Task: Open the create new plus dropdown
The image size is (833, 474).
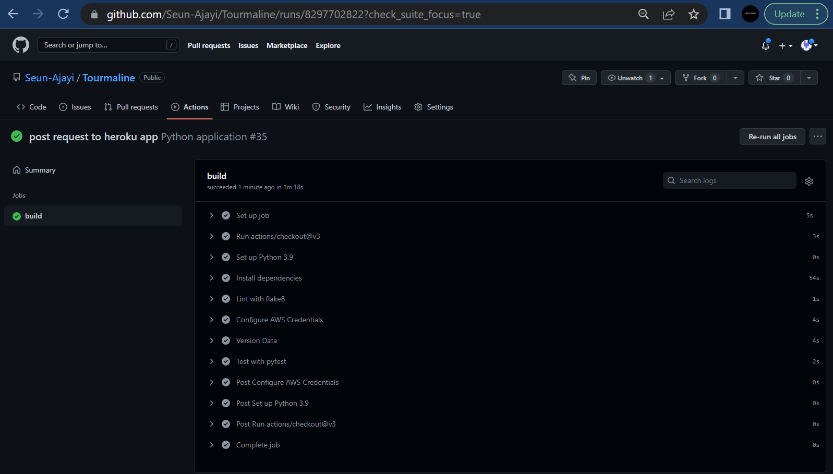Action: (x=786, y=46)
